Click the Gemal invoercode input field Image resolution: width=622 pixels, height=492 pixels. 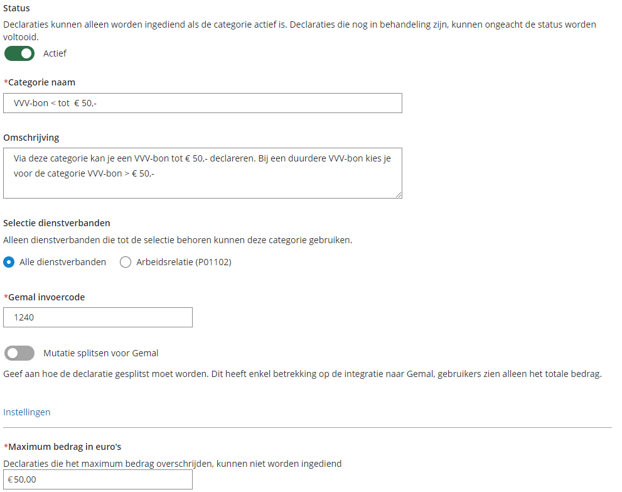click(98, 317)
